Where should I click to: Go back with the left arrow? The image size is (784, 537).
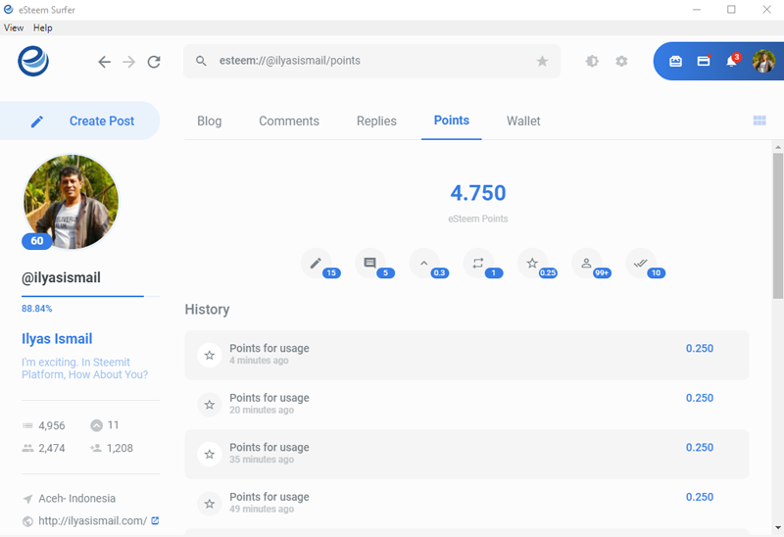click(104, 62)
